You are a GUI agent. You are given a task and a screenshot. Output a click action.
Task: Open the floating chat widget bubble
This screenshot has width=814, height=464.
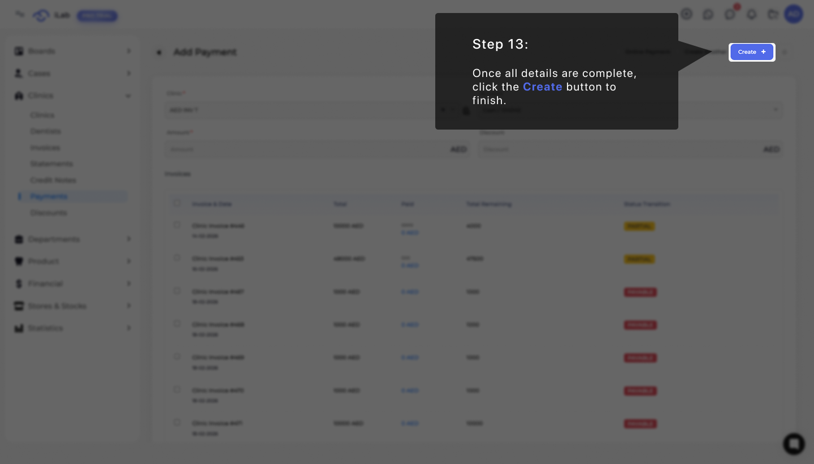click(x=794, y=444)
